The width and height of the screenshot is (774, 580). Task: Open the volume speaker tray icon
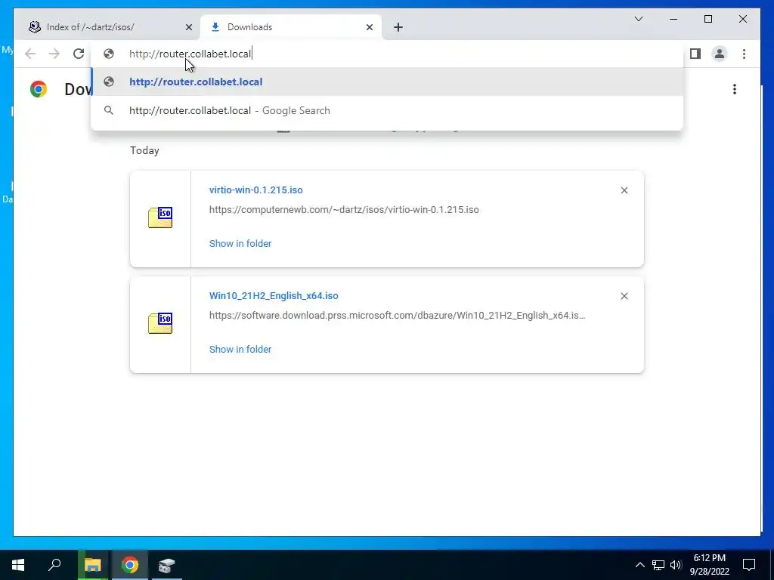coord(676,565)
